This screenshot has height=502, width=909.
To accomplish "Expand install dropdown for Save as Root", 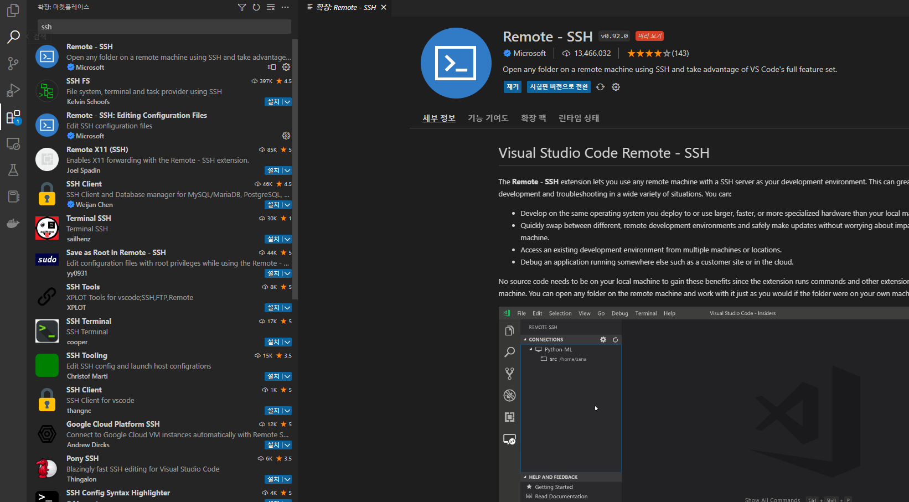I will tap(287, 273).
